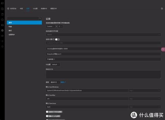165x120 pixels.
Task: Click the info icon beside 全局代理
Action: (x=54, y=39)
